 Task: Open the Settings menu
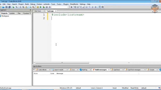click(x=83, y=4)
